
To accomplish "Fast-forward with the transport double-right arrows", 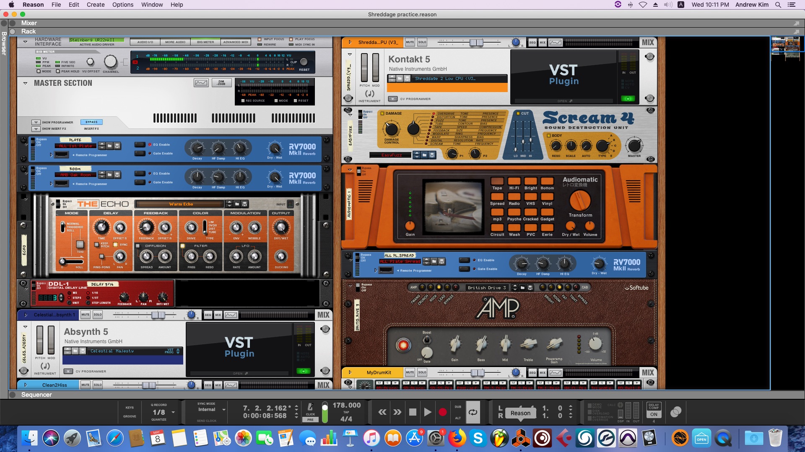I will (x=397, y=412).
